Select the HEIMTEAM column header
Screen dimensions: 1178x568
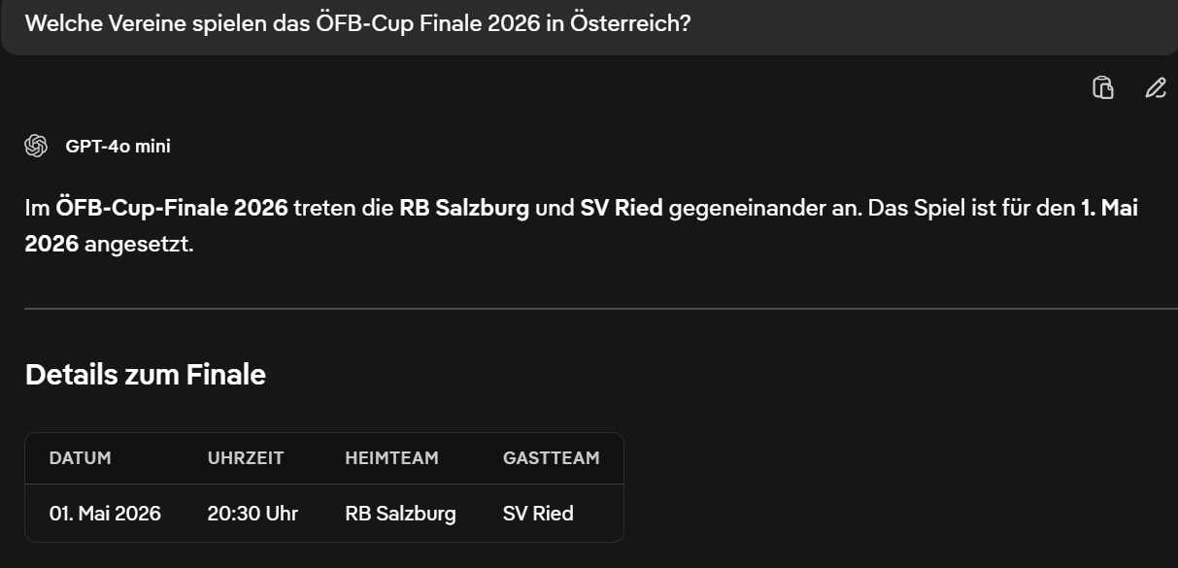[x=391, y=458]
